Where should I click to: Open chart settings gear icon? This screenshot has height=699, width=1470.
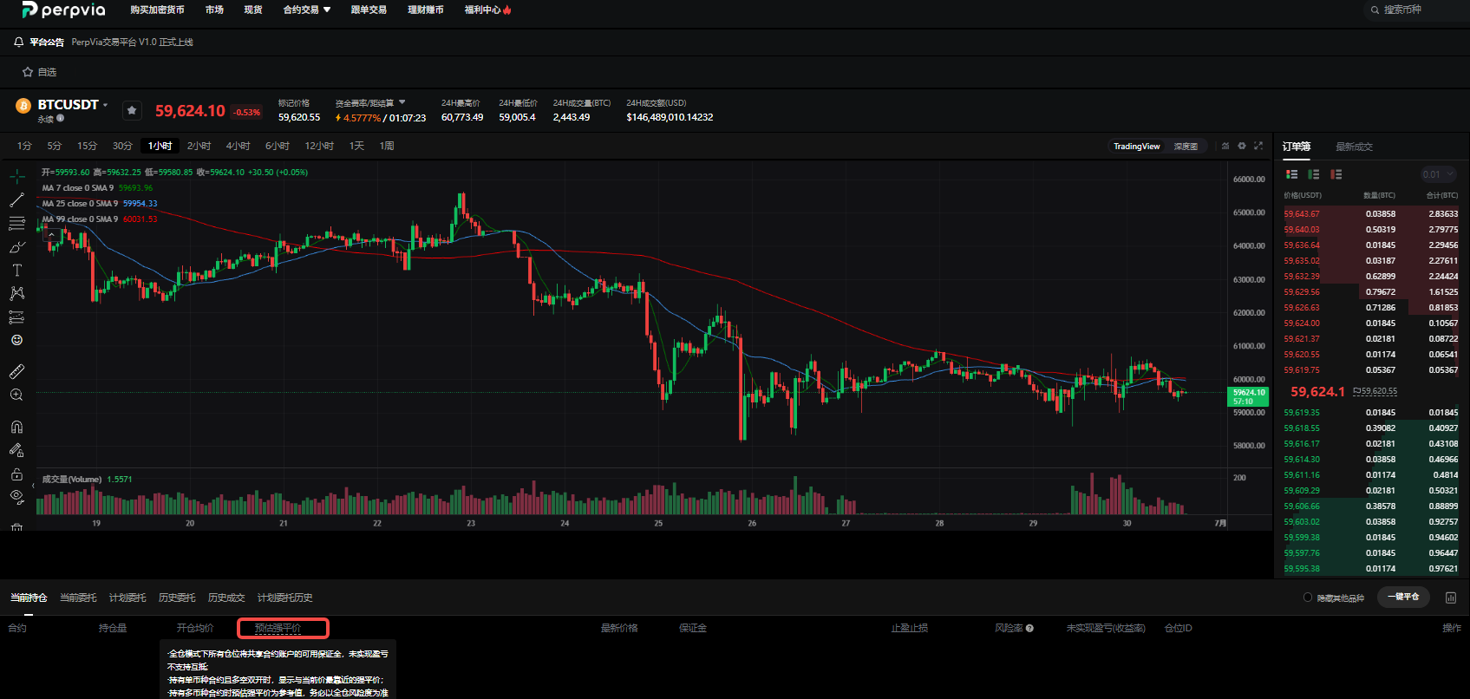[x=1242, y=146]
